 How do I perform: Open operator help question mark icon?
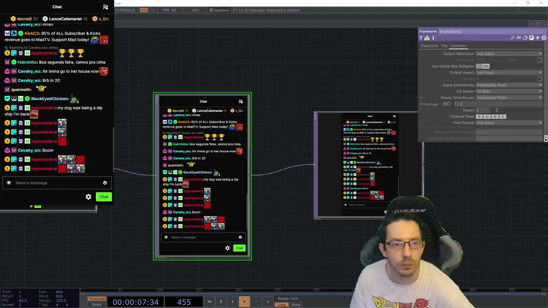coord(421,38)
